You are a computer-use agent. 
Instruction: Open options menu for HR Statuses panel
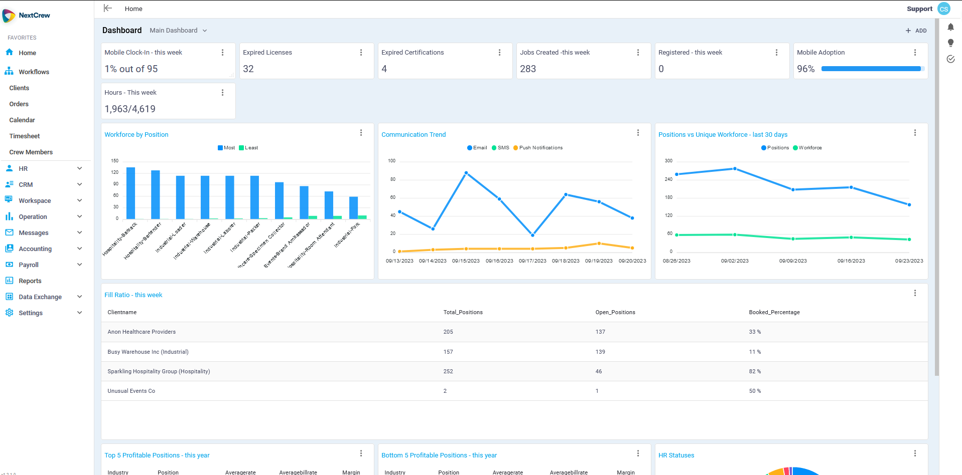(915, 453)
